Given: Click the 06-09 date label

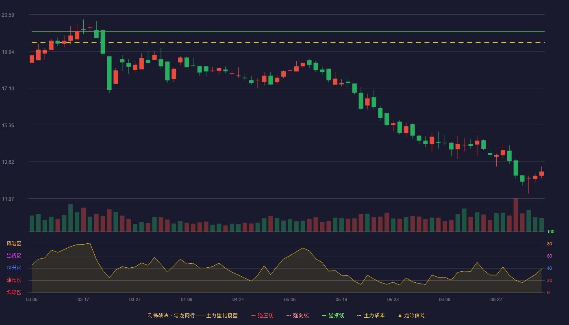Looking at the screenshot, I should click(445, 299).
